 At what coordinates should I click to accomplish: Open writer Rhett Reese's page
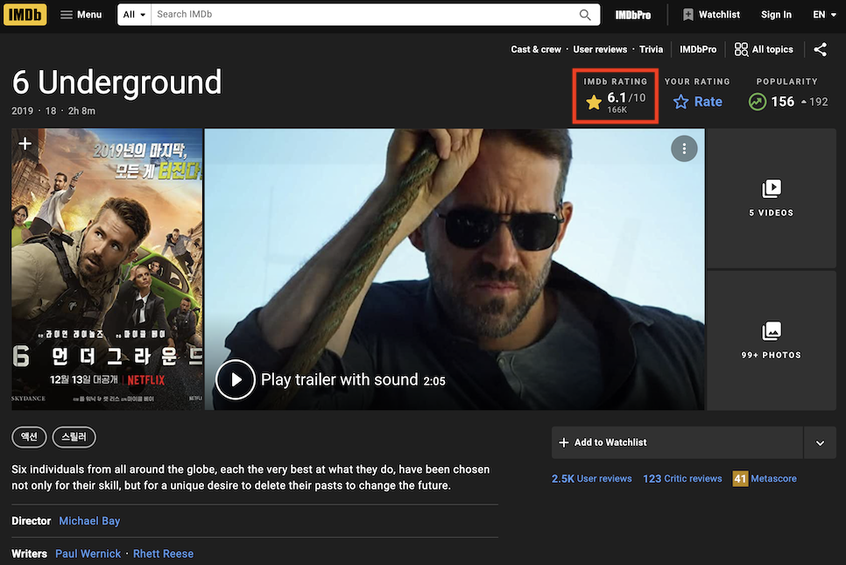pos(163,554)
